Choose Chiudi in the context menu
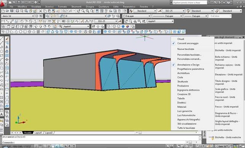The image size is (245, 148). pos(181,39)
